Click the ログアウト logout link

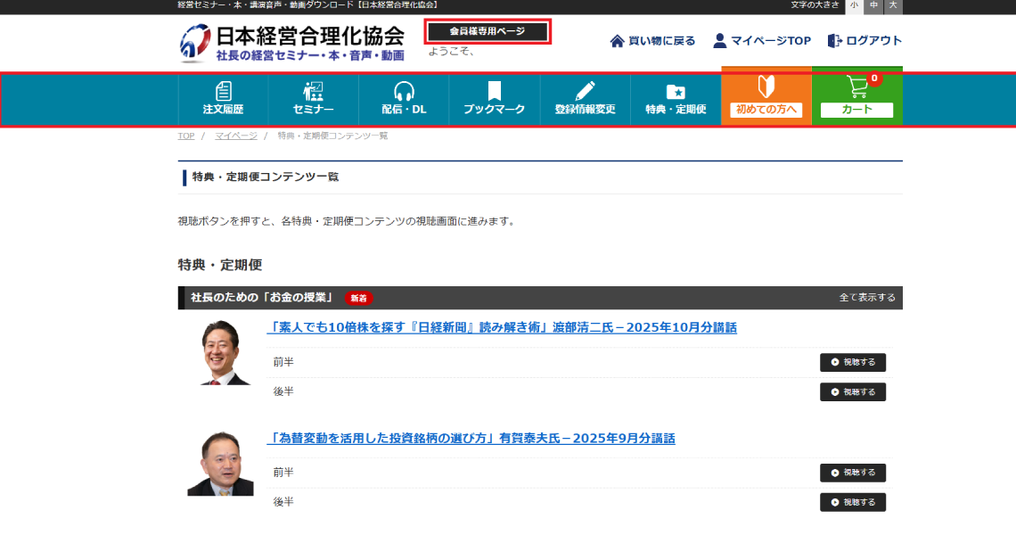[864, 41]
